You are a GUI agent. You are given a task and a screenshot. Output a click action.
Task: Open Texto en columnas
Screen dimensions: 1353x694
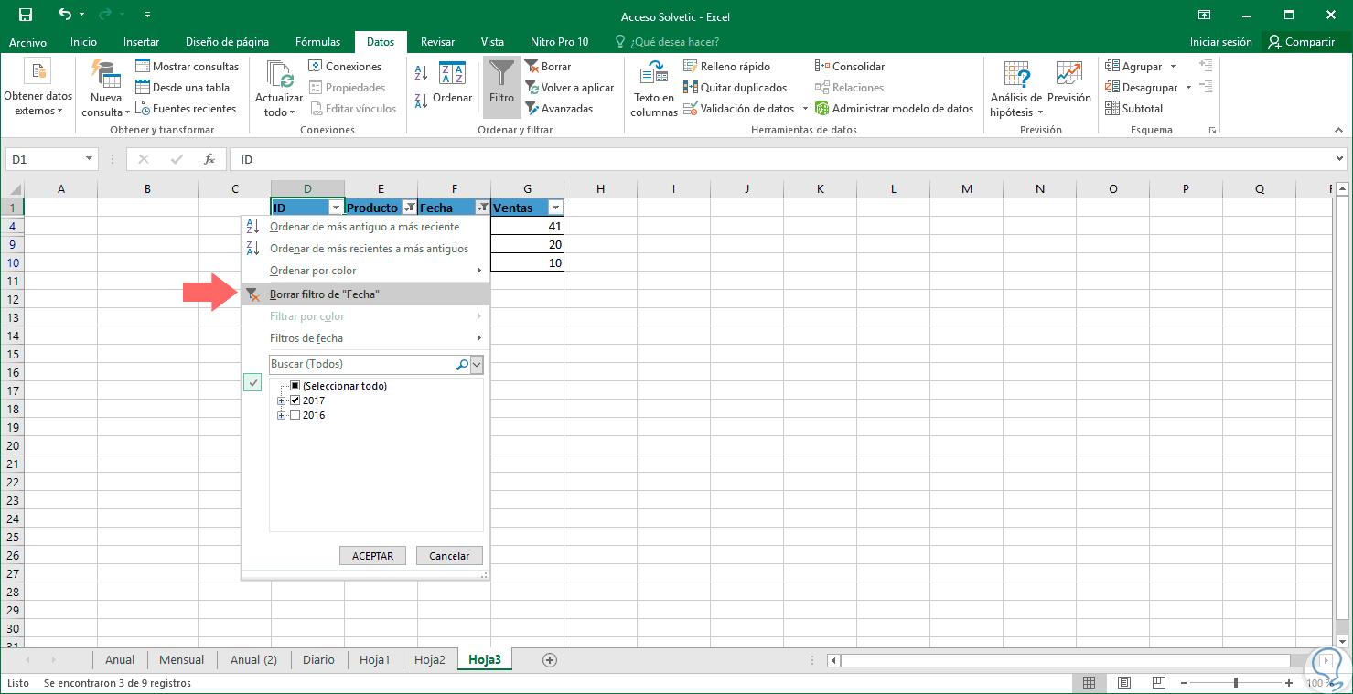pos(653,88)
